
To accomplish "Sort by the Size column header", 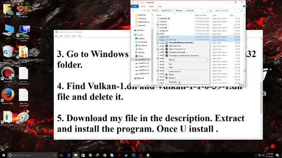I will [231, 15].
